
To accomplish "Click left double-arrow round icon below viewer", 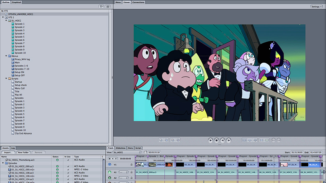I will click(273, 140).
